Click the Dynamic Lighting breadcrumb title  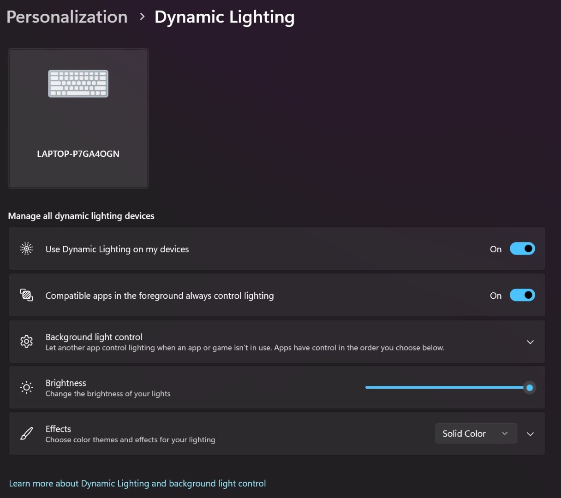tap(225, 17)
